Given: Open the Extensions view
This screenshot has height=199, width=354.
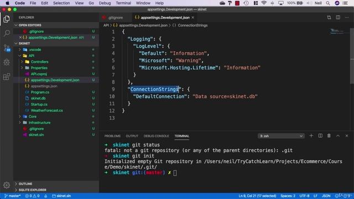Looking at the screenshot, I should point(7,76).
